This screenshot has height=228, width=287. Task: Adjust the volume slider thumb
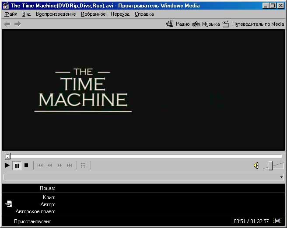point(271,166)
